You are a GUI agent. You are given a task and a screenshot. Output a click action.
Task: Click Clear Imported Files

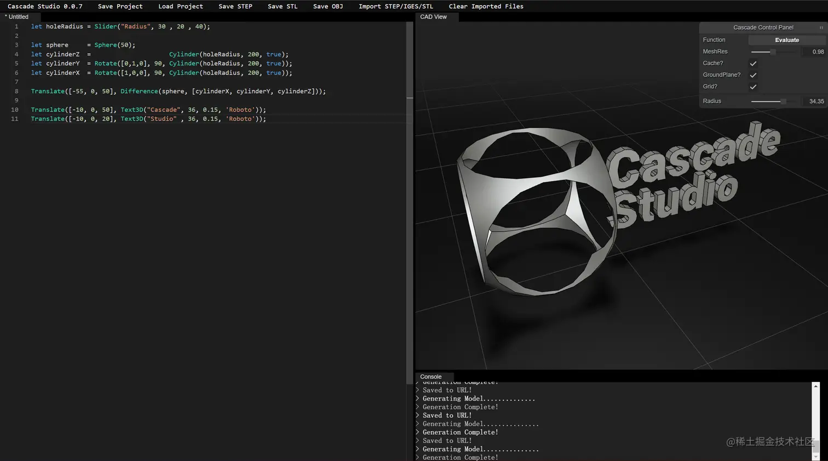[486, 7]
